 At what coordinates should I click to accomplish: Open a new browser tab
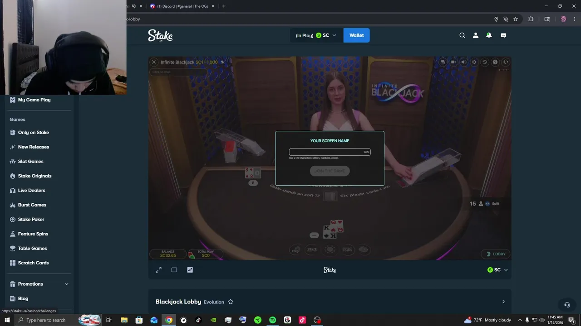224,6
